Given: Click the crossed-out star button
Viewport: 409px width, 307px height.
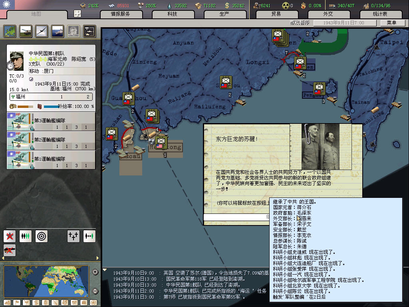Looking at the screenshot, I should point(10,236).
